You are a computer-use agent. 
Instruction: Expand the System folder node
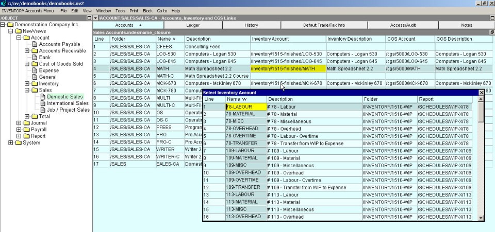click(x=11, y=142)
